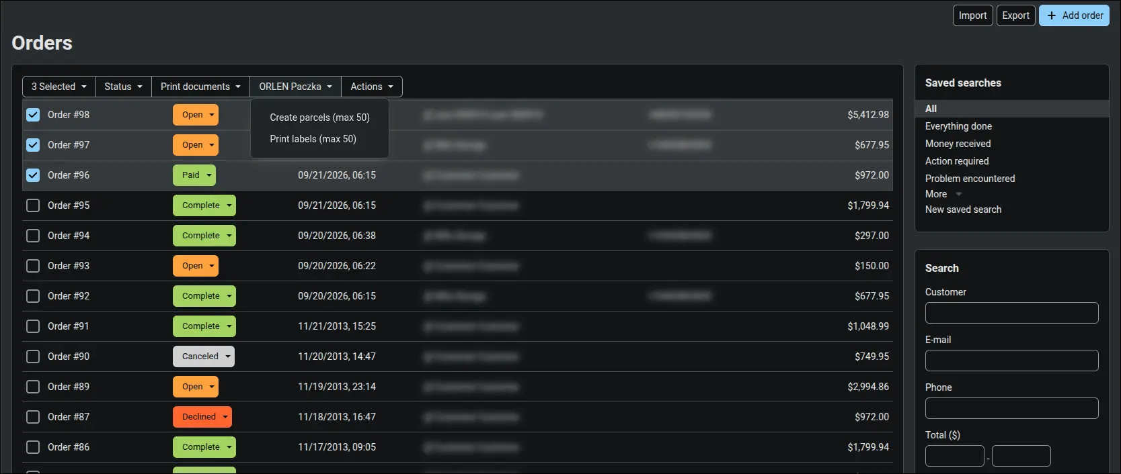Open the Paid status dropdown for Order #96
The image size is (1121, 474).
pyautogui.click(x=194, y=175)
